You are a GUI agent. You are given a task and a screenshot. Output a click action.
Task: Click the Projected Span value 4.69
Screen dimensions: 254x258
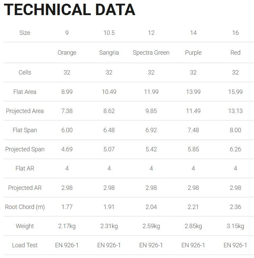67,149
